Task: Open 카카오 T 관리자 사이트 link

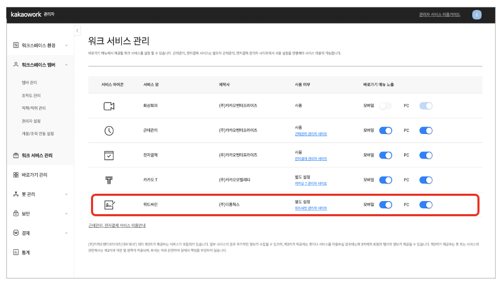Action: click(x=311, y=184)
